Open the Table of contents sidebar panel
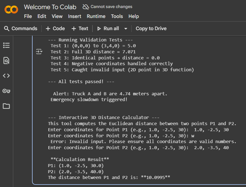Viewport: 246px width, 187px height. coord(6,45)
